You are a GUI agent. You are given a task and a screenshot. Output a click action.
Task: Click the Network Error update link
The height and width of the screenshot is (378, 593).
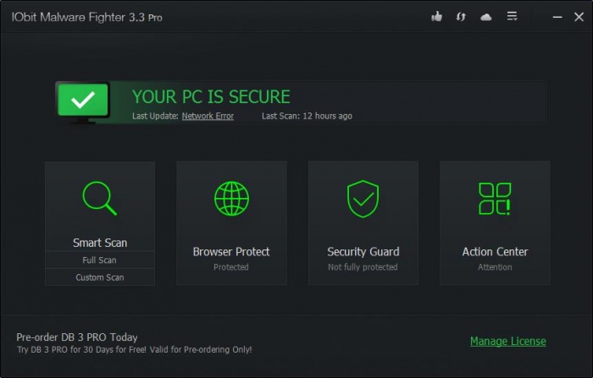click(x=208, y=116)
